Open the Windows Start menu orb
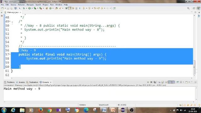The width and height of the screenshot is (201, 113). click(4, 110)
